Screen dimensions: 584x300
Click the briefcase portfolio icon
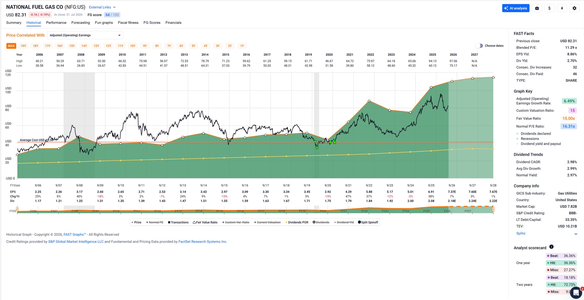(x=537, y=8)
